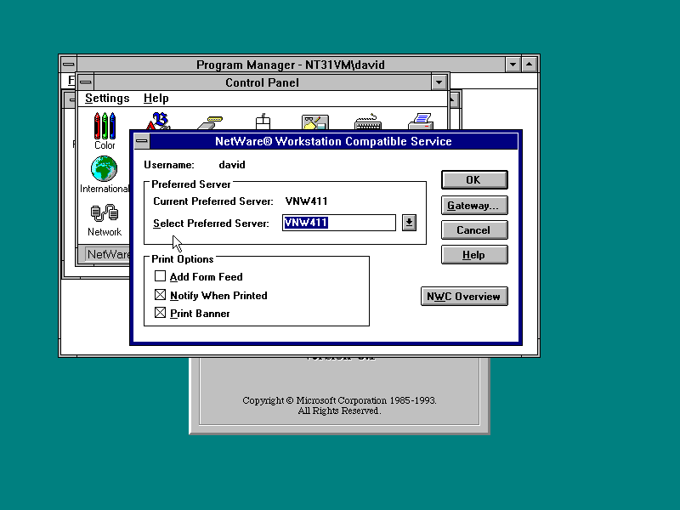Screen dimensions: 680x510
Task: Open the Desktop icon in Control Panel
Action: click(x=315, y=122)
